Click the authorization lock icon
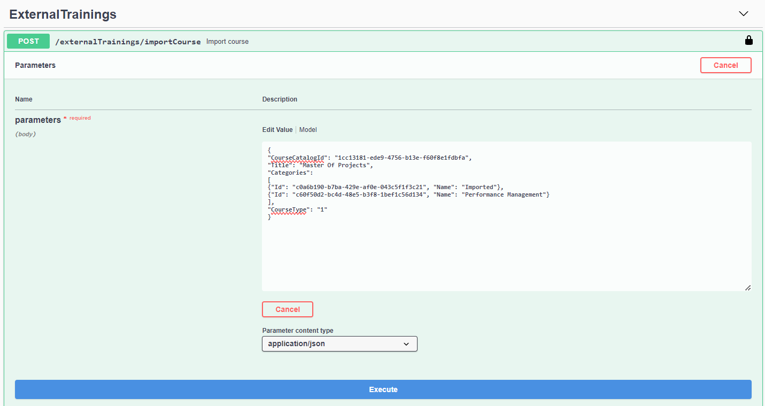 click(x=748, y=41)
